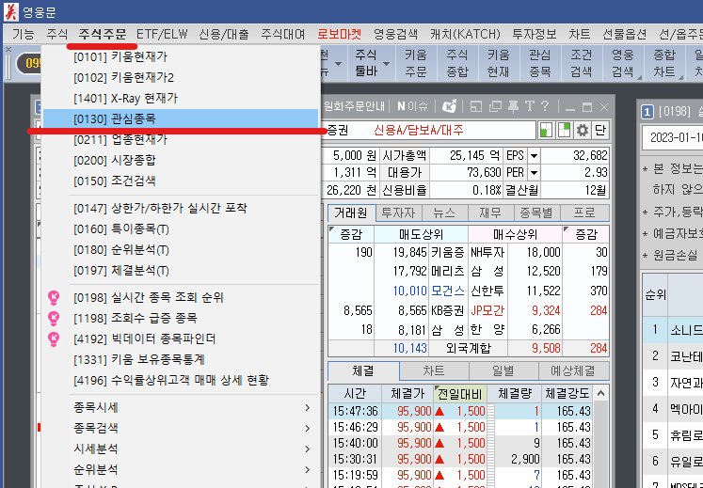Switch to the 뉴스 tab

(x=445, y=213)
